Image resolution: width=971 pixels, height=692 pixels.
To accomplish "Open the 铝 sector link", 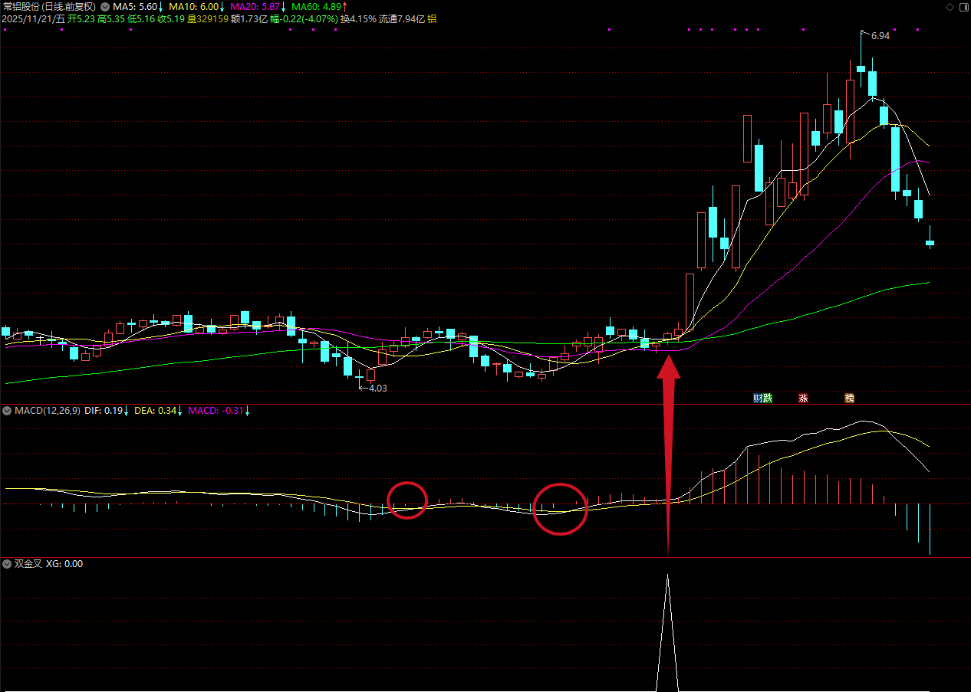I will tap(432, 18).
